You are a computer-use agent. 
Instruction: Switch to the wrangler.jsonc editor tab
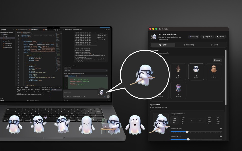click(22, 30)
